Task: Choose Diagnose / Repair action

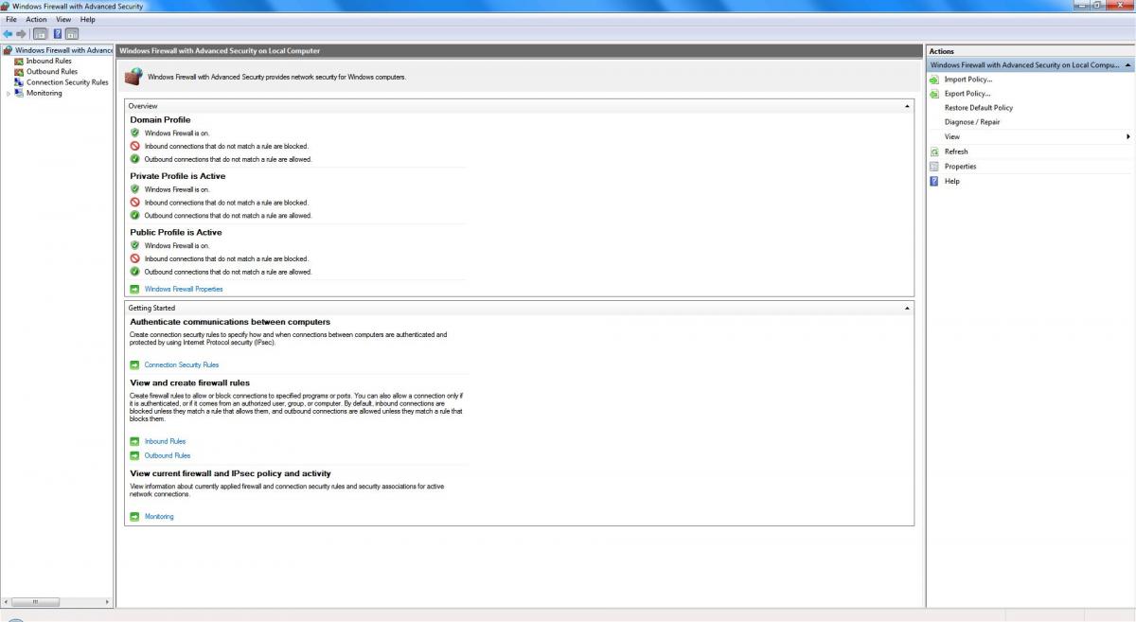Action: pyautogui.click(x=972, y=122)
